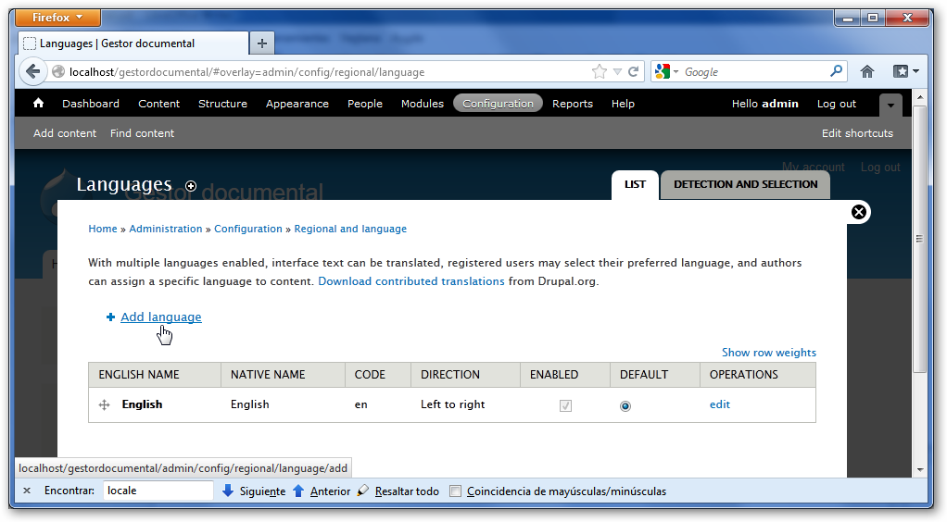The height and width of the screenshot is (522, 947).
Task: Open the Firefox home page icon
Action: click(x=867, y=72)
